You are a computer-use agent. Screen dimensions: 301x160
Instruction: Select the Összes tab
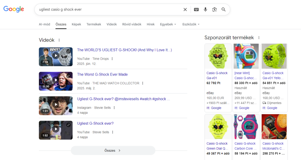tap(61, 24)
